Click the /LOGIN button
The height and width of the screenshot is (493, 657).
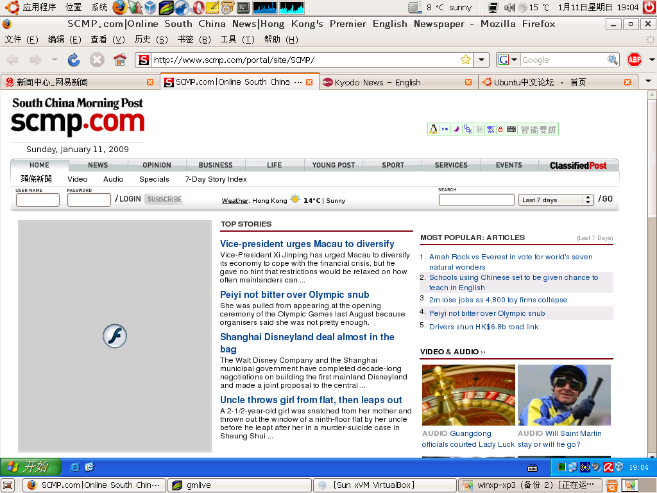[x=128, y=199]
